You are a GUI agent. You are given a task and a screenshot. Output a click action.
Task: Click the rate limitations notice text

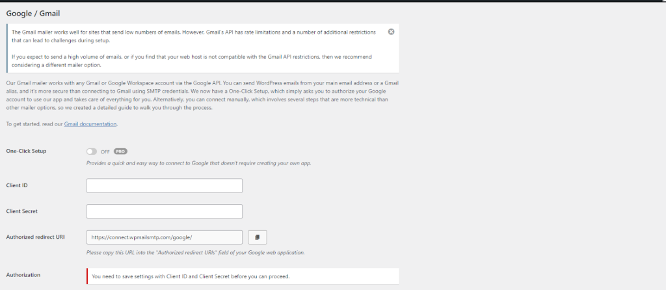(x=195, y=36)
